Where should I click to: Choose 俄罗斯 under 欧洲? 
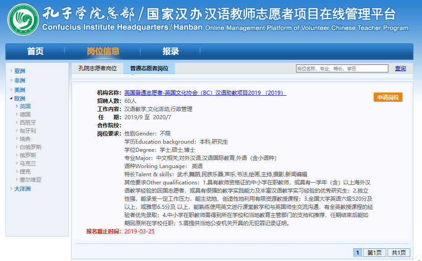pos(28,155)
